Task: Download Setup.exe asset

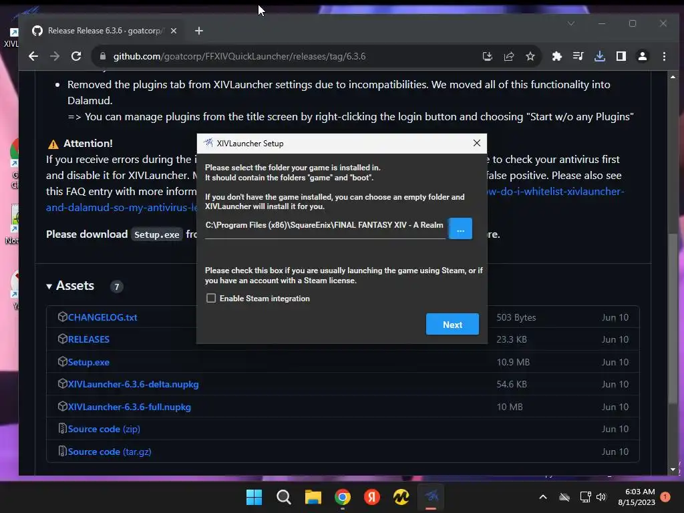Action: 89,362
